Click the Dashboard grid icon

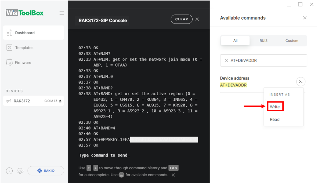[9, 32]
